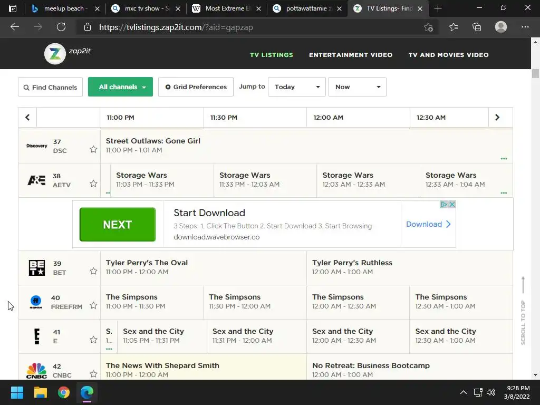Switch to the meelup beach tab
This screenshot has width=540, height=405.
tap(66, 8)
